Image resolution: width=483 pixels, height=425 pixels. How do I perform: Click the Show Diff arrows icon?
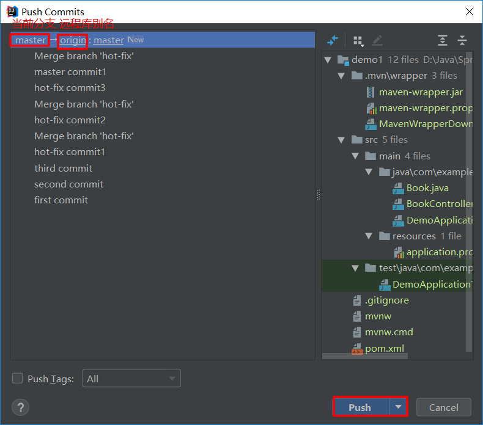(333, 40)
